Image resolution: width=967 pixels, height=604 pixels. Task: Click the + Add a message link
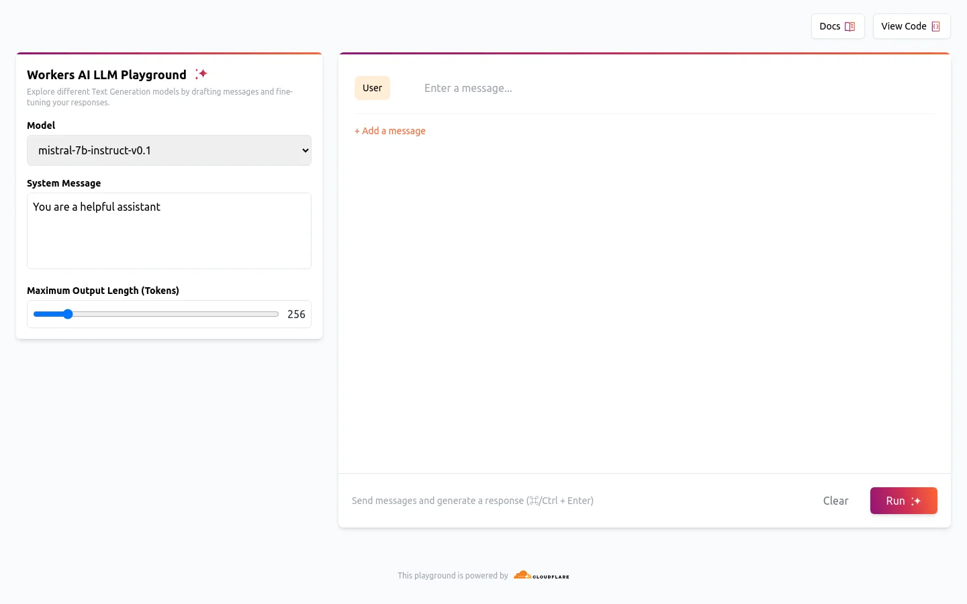pos(390,131)
